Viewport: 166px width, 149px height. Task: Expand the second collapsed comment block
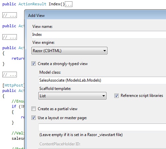pyautogui.click(x=10, y=37)
